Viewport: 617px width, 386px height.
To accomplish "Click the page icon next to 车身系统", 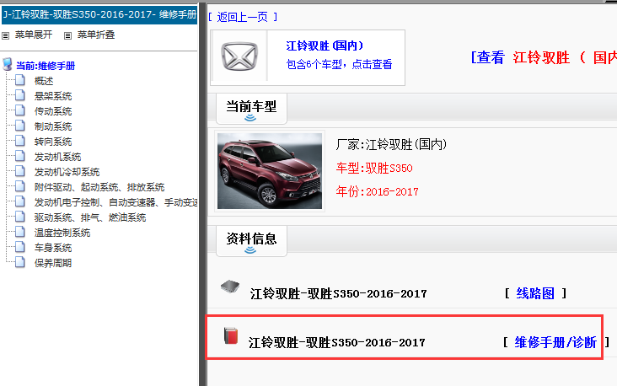I will point(20,247).
